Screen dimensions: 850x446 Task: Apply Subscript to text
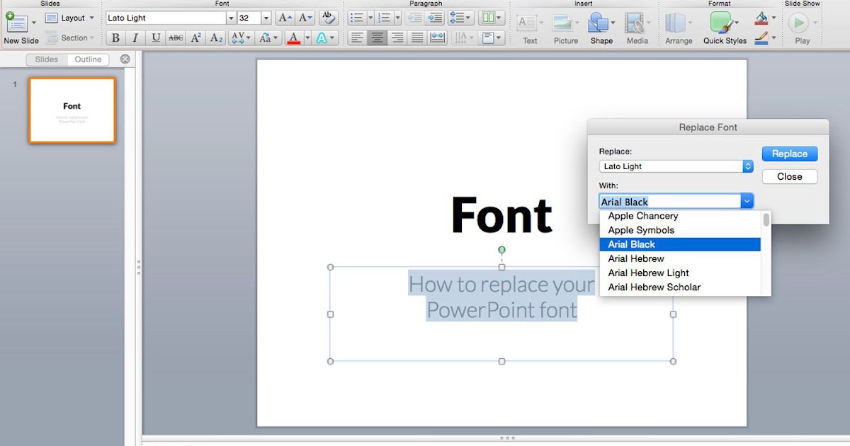click(x=217, y=38)
